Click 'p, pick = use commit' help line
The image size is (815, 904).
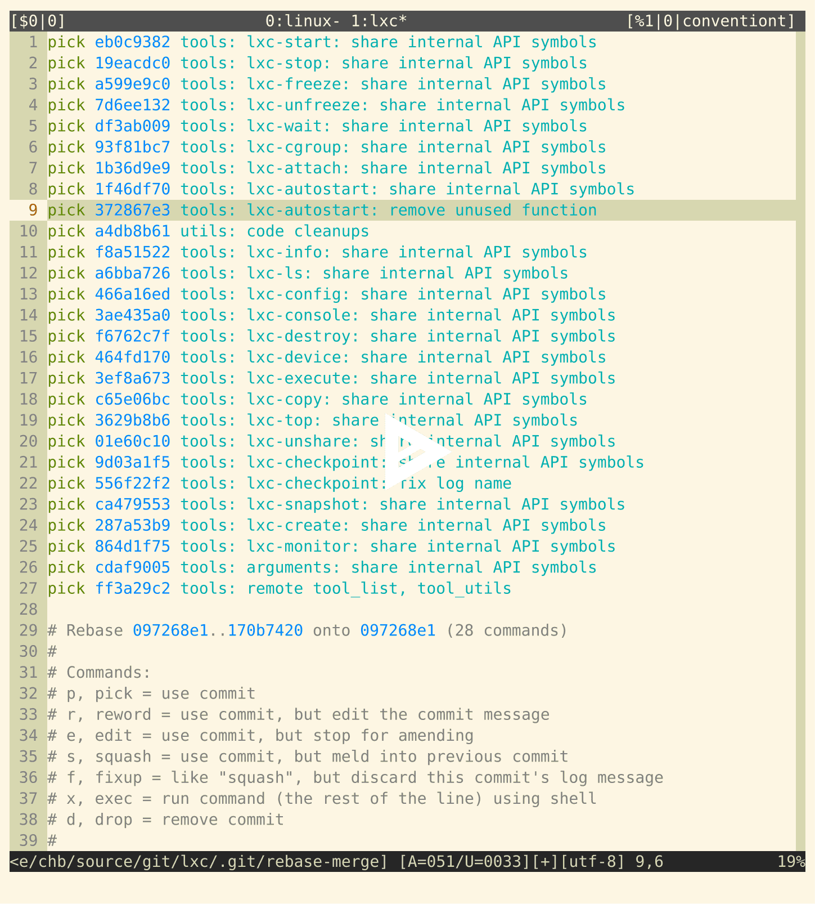[151, 693]
